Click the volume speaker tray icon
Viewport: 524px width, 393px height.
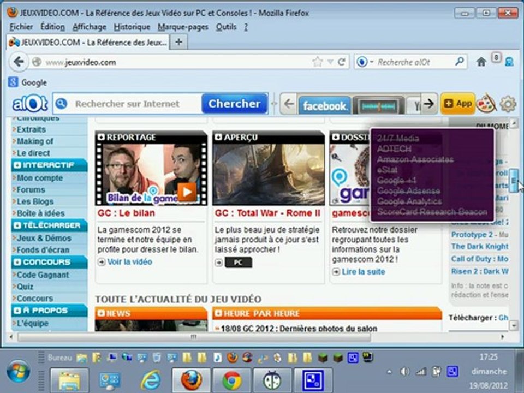click(x=404, y=371)
